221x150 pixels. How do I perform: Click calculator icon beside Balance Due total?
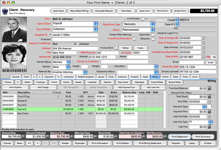(71, 136)
